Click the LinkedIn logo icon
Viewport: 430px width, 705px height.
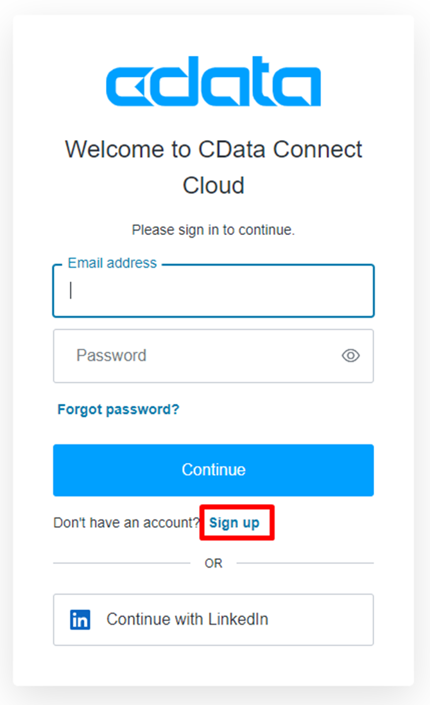(x=80, y=620)
